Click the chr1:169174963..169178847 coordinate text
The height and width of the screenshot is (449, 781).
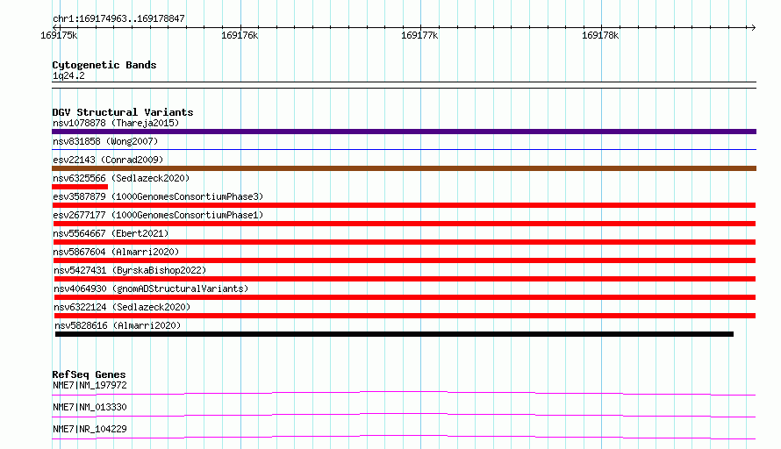(x=118, y=19)
